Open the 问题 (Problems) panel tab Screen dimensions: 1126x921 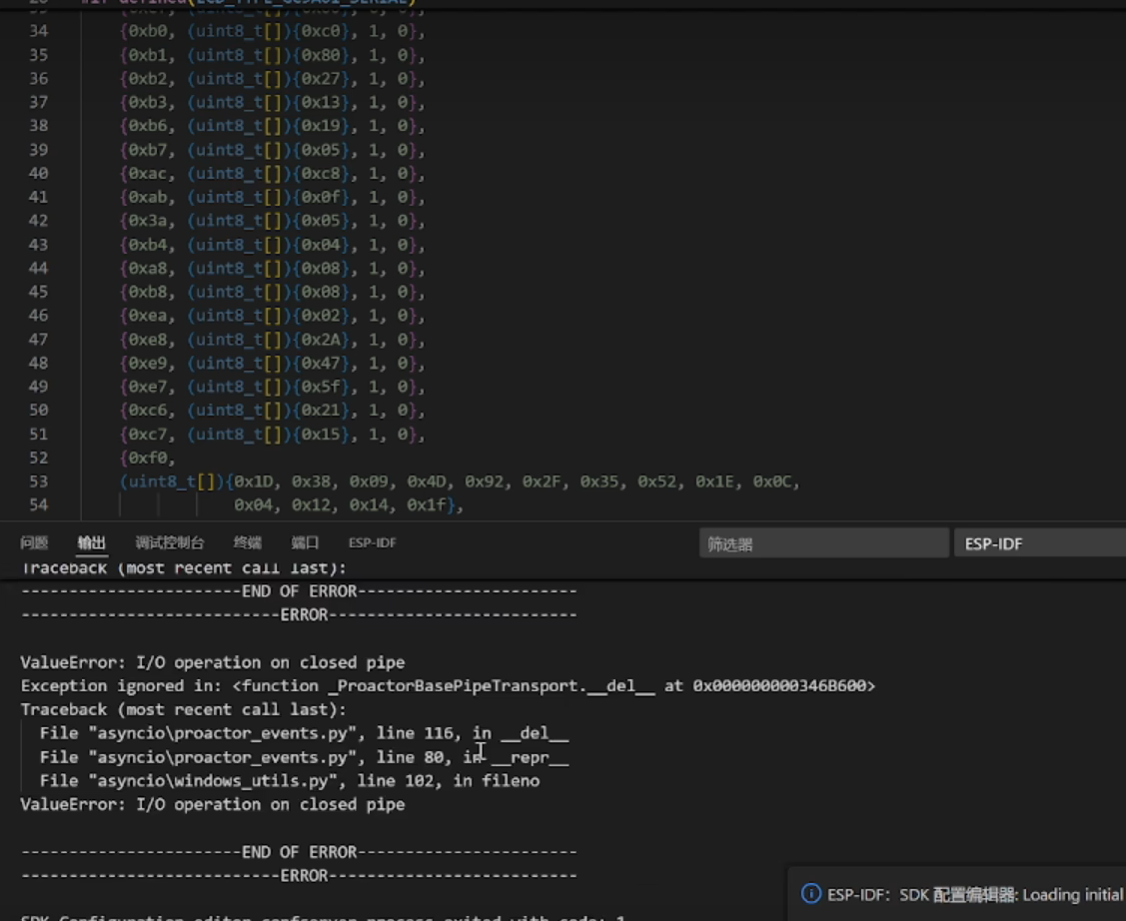(x=34, y=542)
